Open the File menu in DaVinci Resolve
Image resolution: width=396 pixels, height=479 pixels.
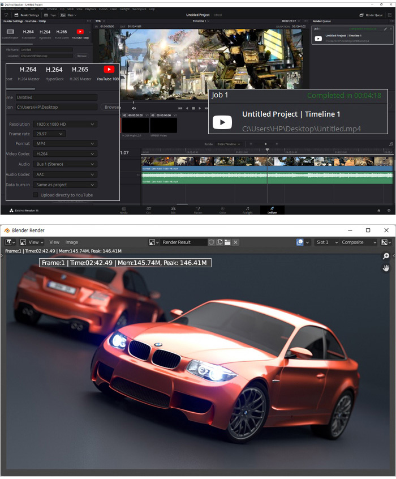point(25,9)
